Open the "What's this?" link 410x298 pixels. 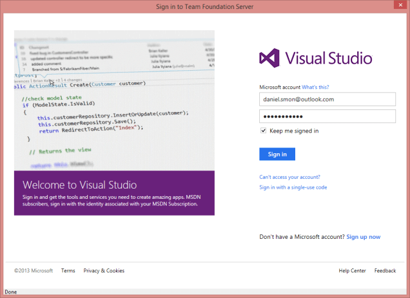[316, 86]
